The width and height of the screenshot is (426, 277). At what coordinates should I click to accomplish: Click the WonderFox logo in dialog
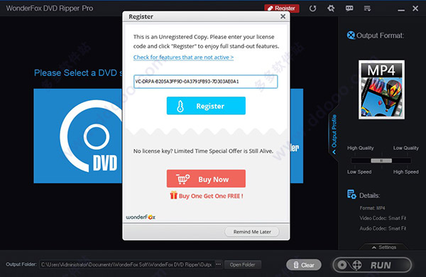(141, 217)
